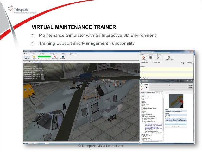Click the orange Record button in the procedure window
This screenshot has width=202, height=152.
click(144, 58)
